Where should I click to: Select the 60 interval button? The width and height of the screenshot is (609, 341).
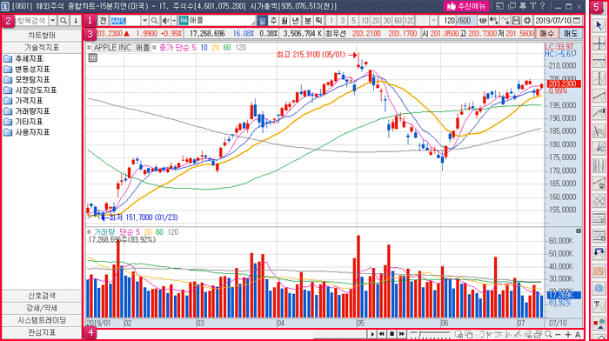(x=398, y=20)
